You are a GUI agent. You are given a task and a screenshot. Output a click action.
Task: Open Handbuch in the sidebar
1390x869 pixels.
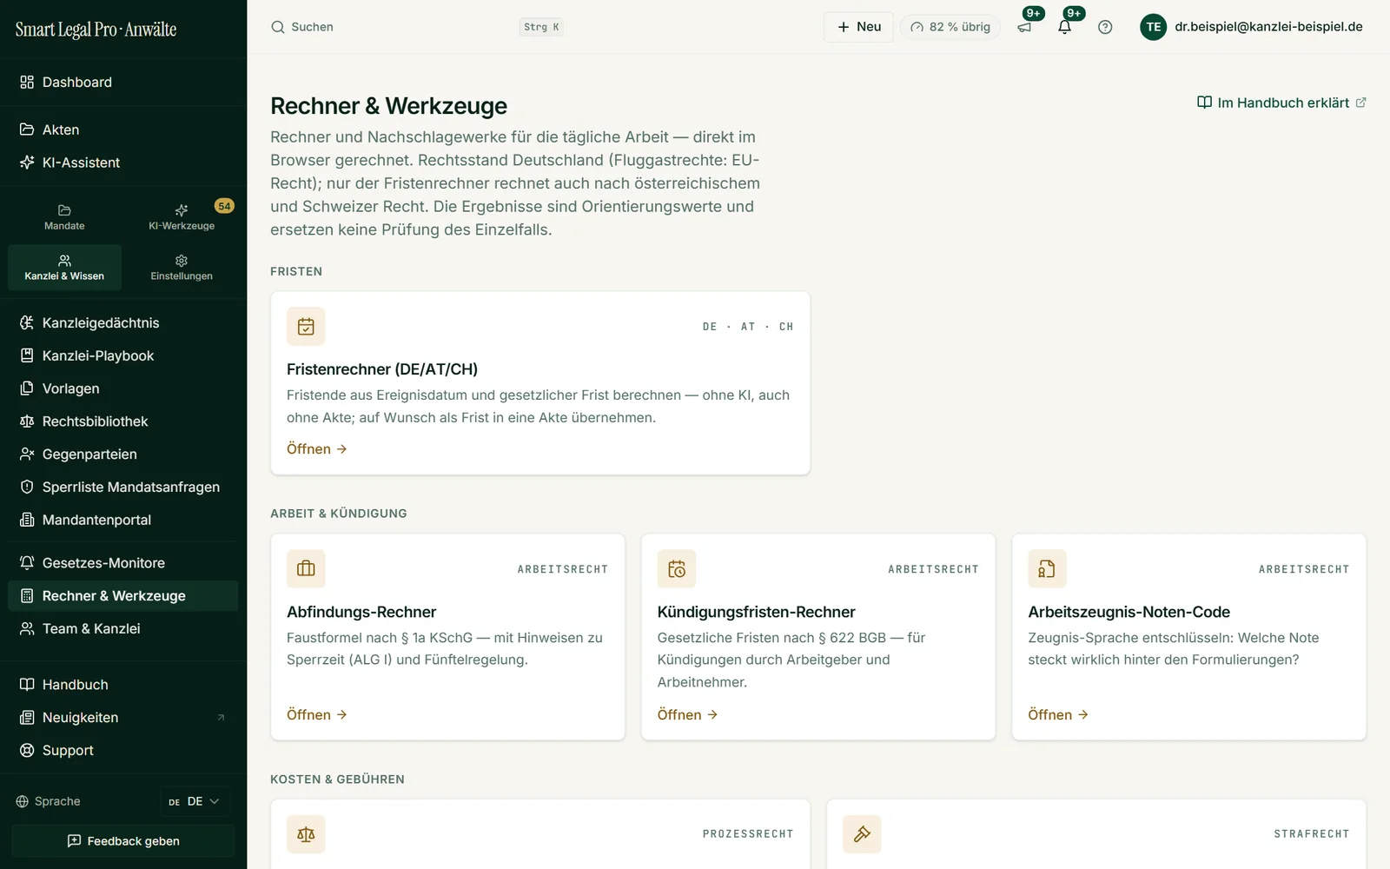pyautogui.click(x=123, y=685)
